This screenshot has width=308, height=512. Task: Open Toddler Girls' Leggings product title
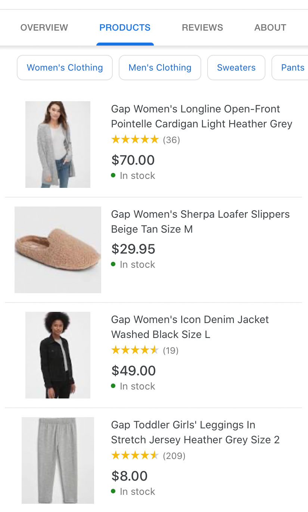click(x=195, y=432)
